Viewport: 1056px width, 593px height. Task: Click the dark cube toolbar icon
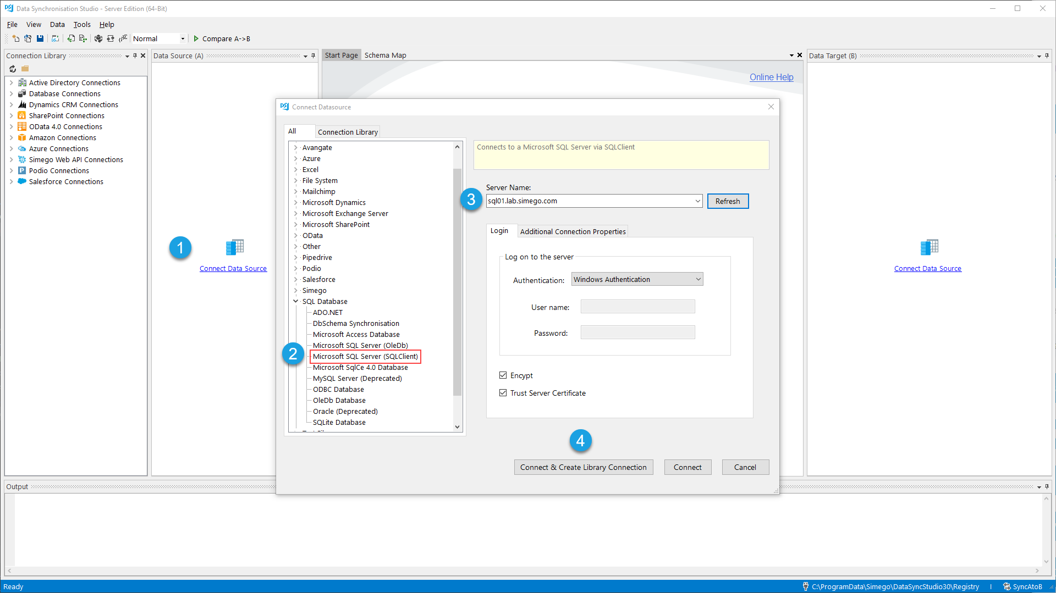pyautogui.click(x=98, y=38)
